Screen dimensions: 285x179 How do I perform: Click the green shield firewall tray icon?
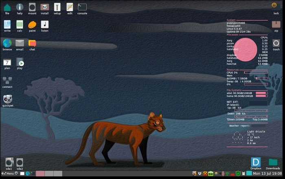(x=238, y=174)
